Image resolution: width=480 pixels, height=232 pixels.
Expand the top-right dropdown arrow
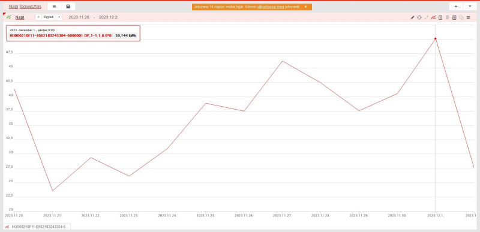click(x=470, y=7)
